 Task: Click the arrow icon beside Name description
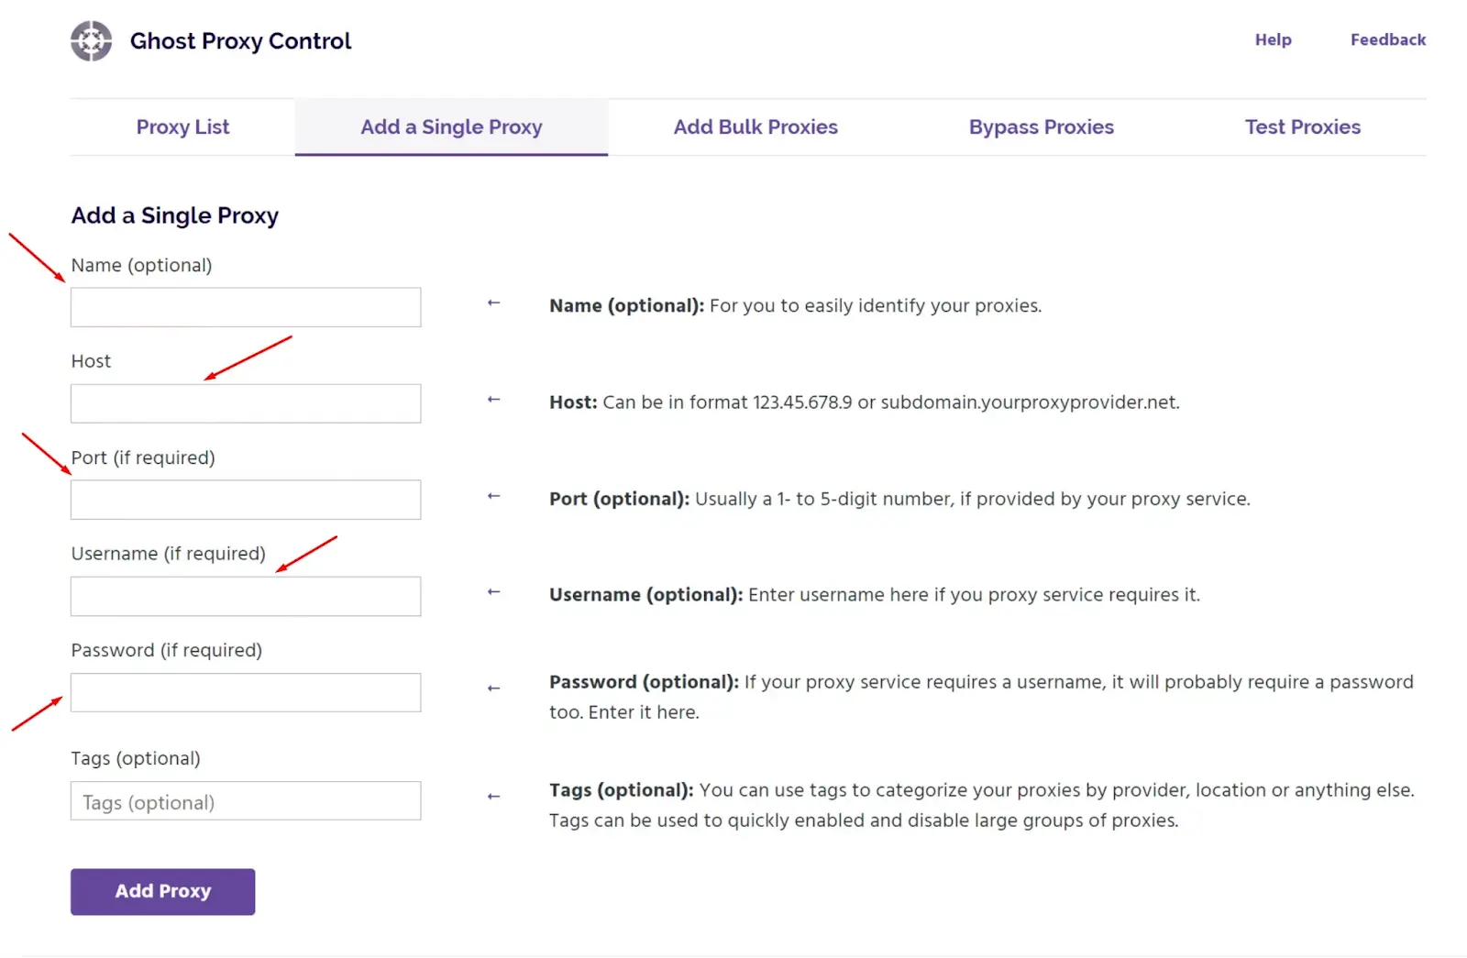[x=493, y=303]
